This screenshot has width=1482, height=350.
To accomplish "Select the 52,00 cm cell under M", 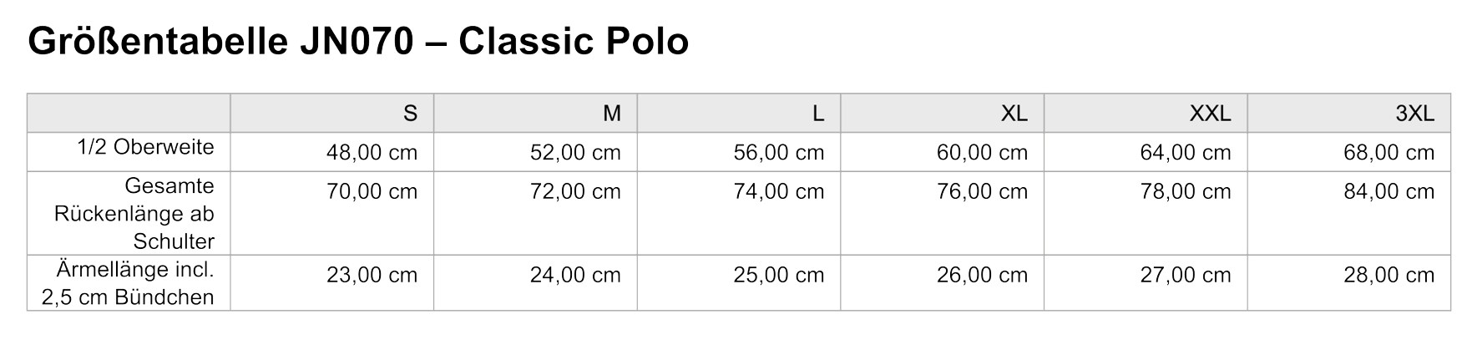I will tap(575, 153).
